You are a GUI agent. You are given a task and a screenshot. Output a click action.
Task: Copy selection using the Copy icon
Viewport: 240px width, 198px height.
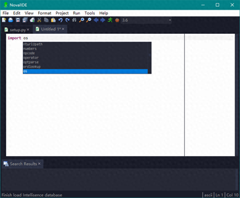click(46, 20)
